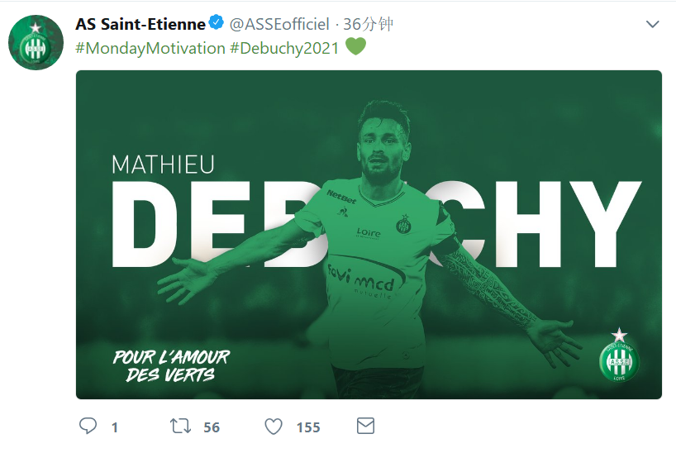Click the MATHIEU text on the image
The height and width of the screenshot is (453, 676).
(163, 165)
